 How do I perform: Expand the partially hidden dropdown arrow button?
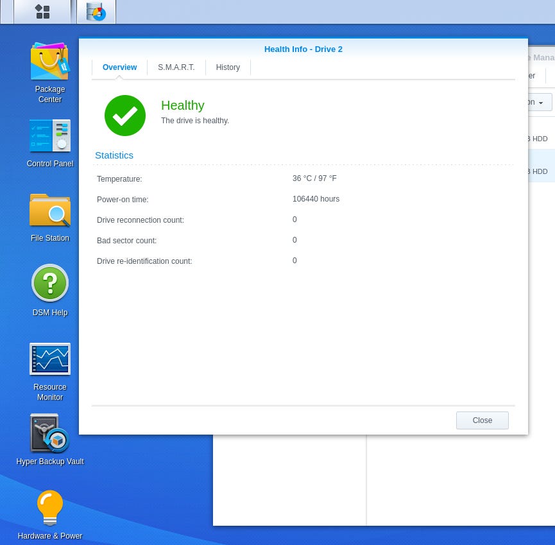[x=540, y=102]
